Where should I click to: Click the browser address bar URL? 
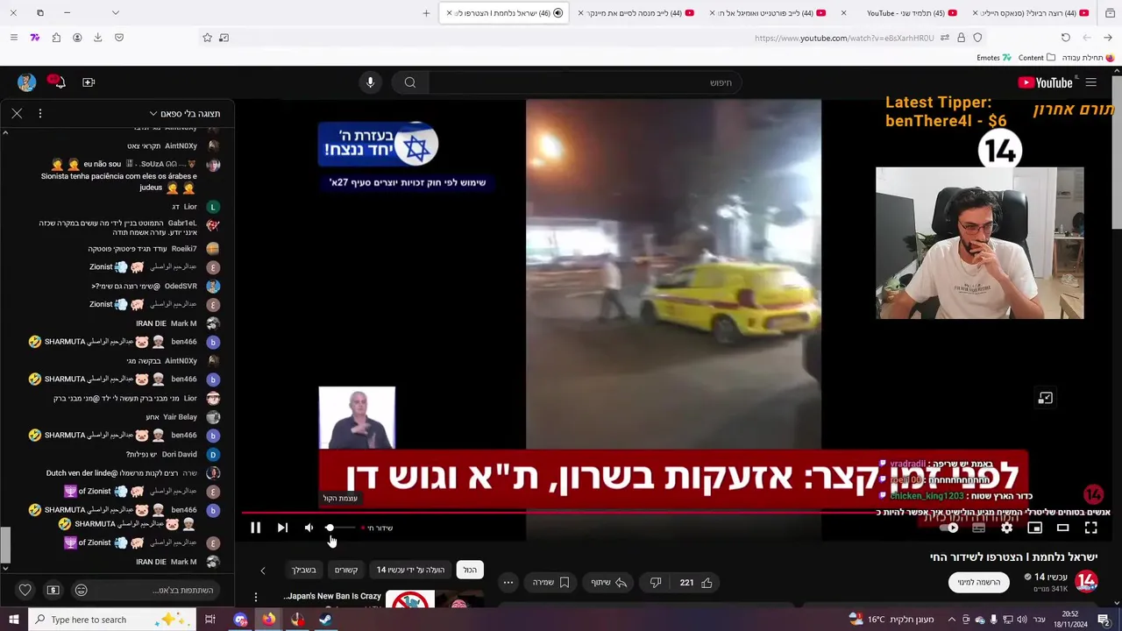[843, 38]
